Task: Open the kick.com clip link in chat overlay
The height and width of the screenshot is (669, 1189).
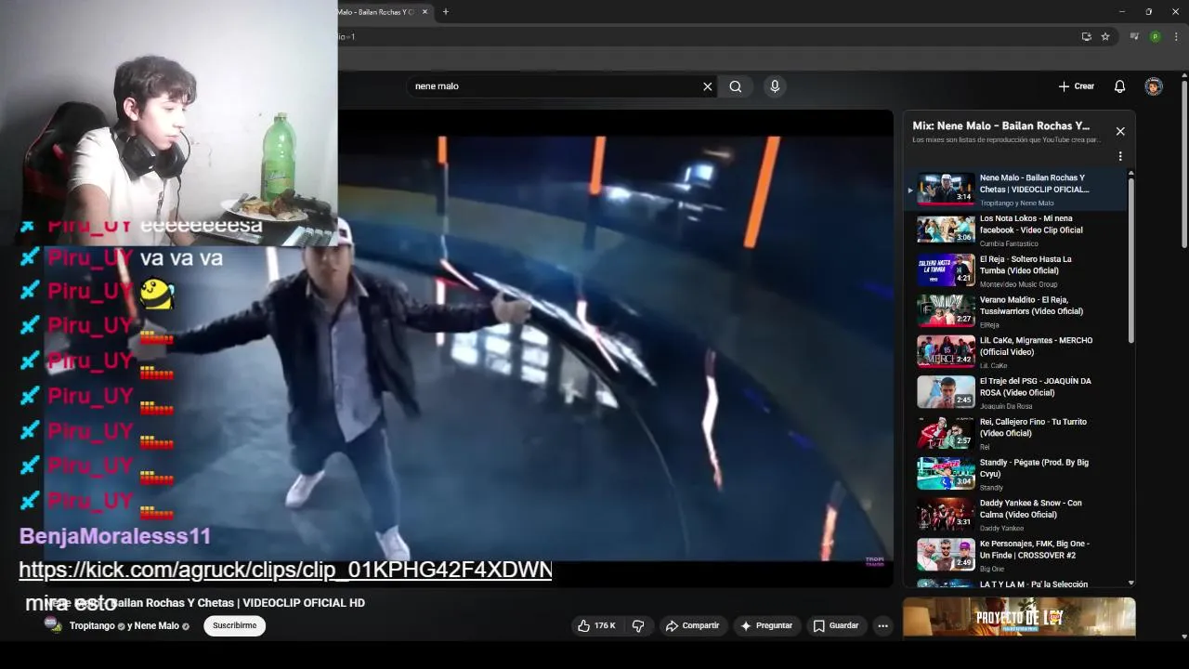Action: coord(285,570)
